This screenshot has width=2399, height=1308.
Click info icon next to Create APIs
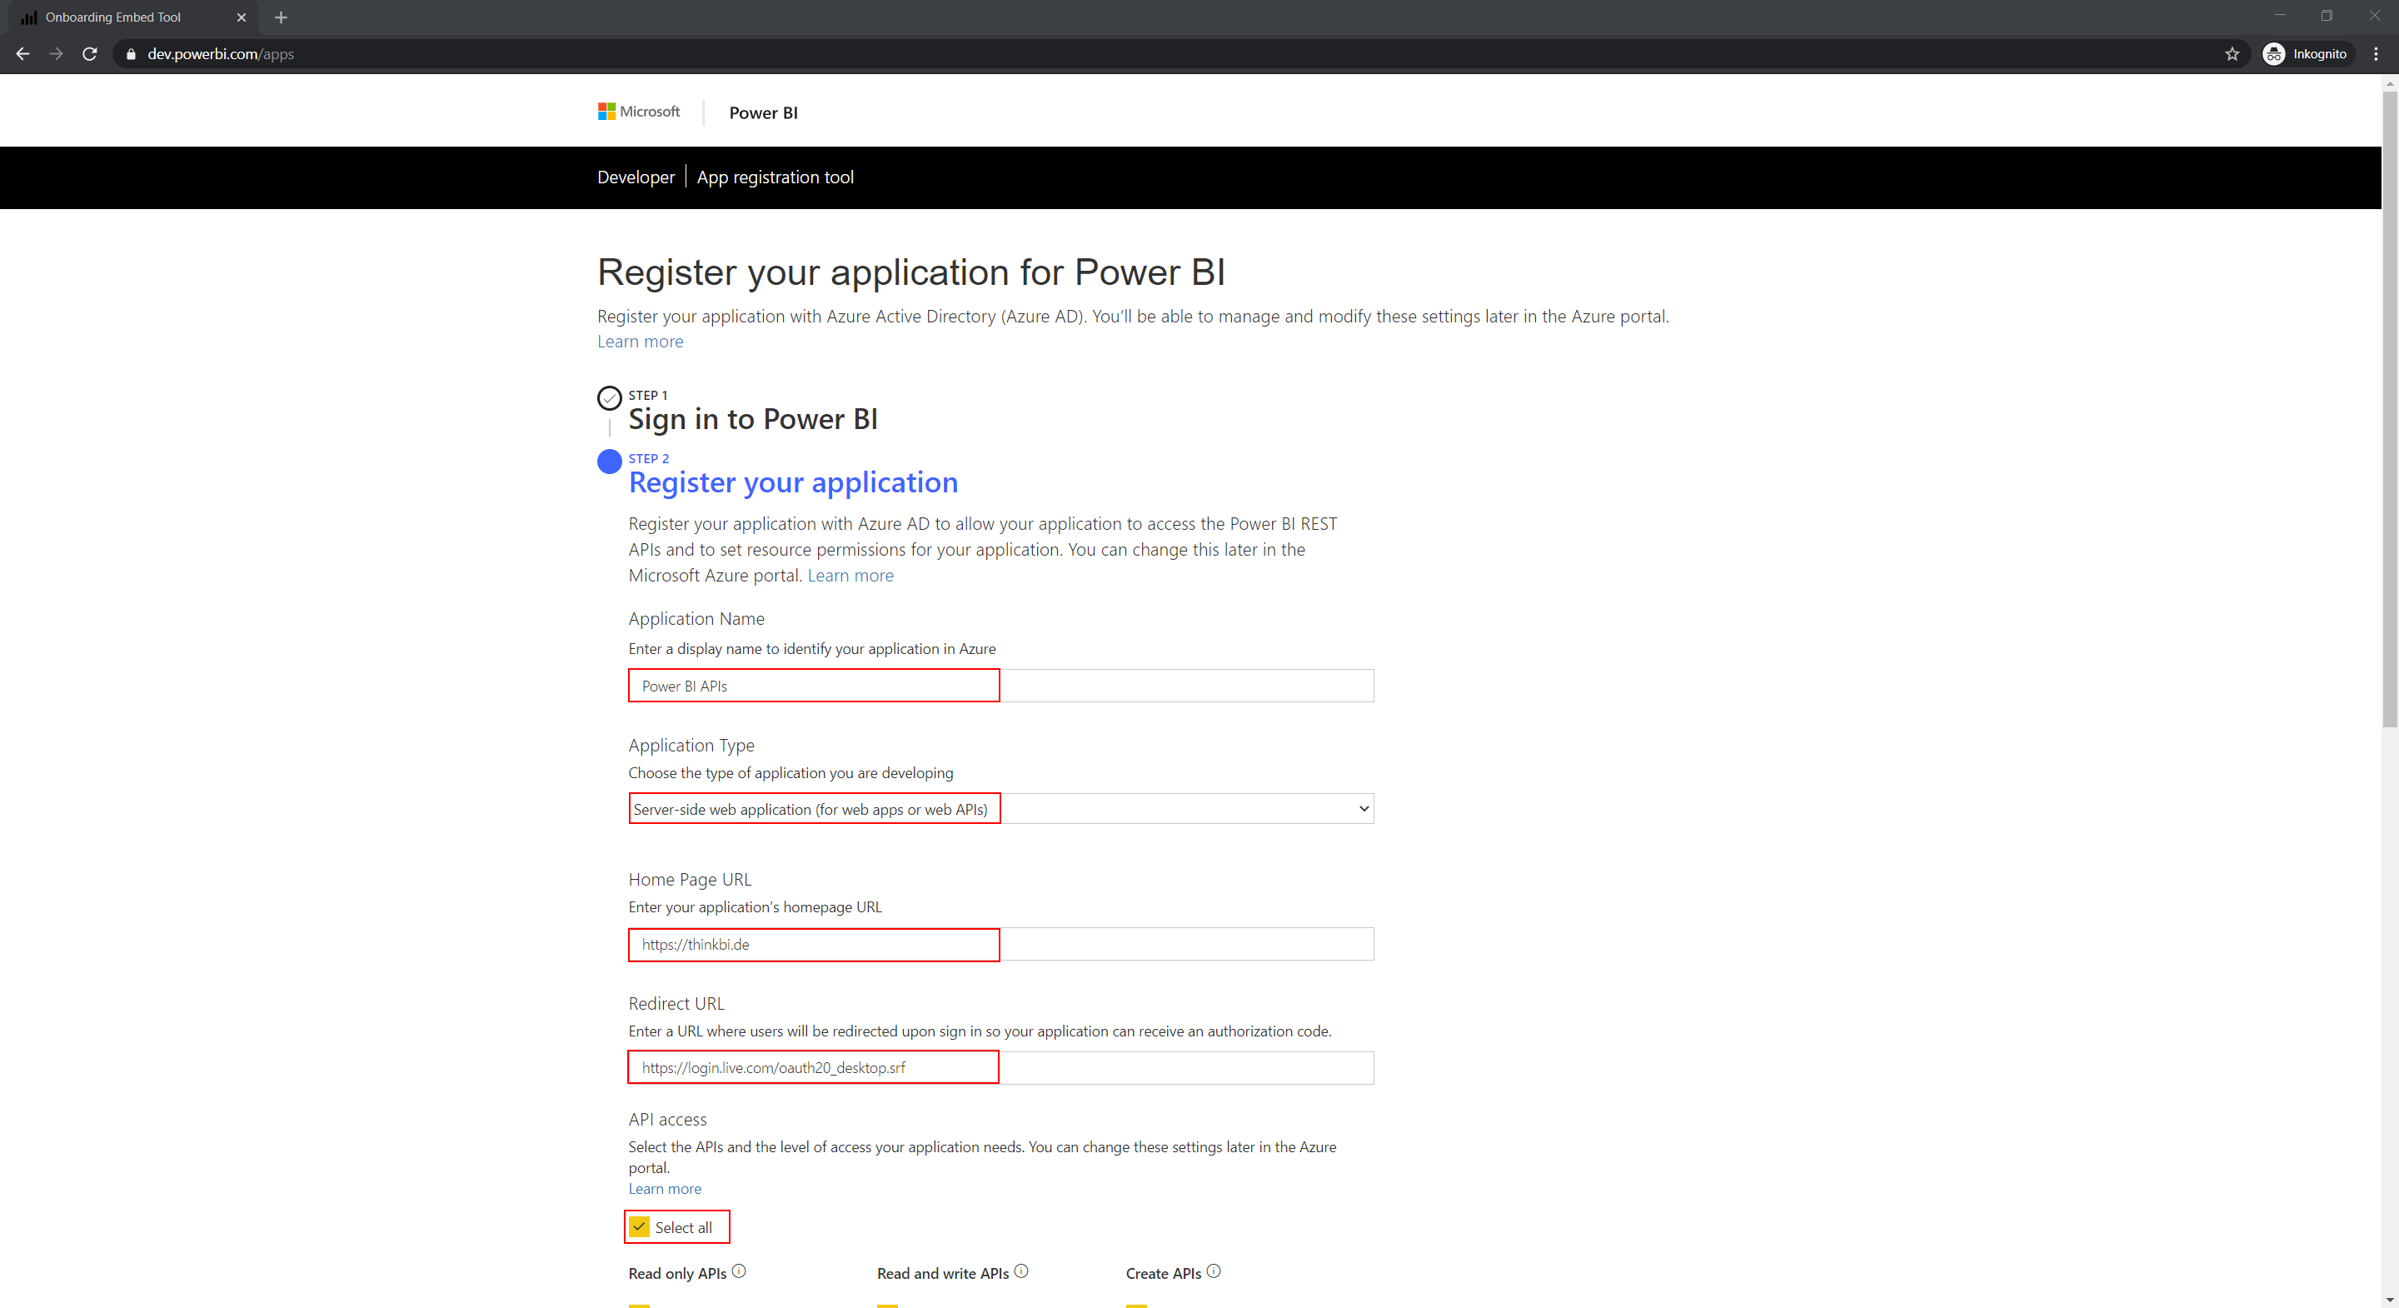[x=1214, y=1271]
